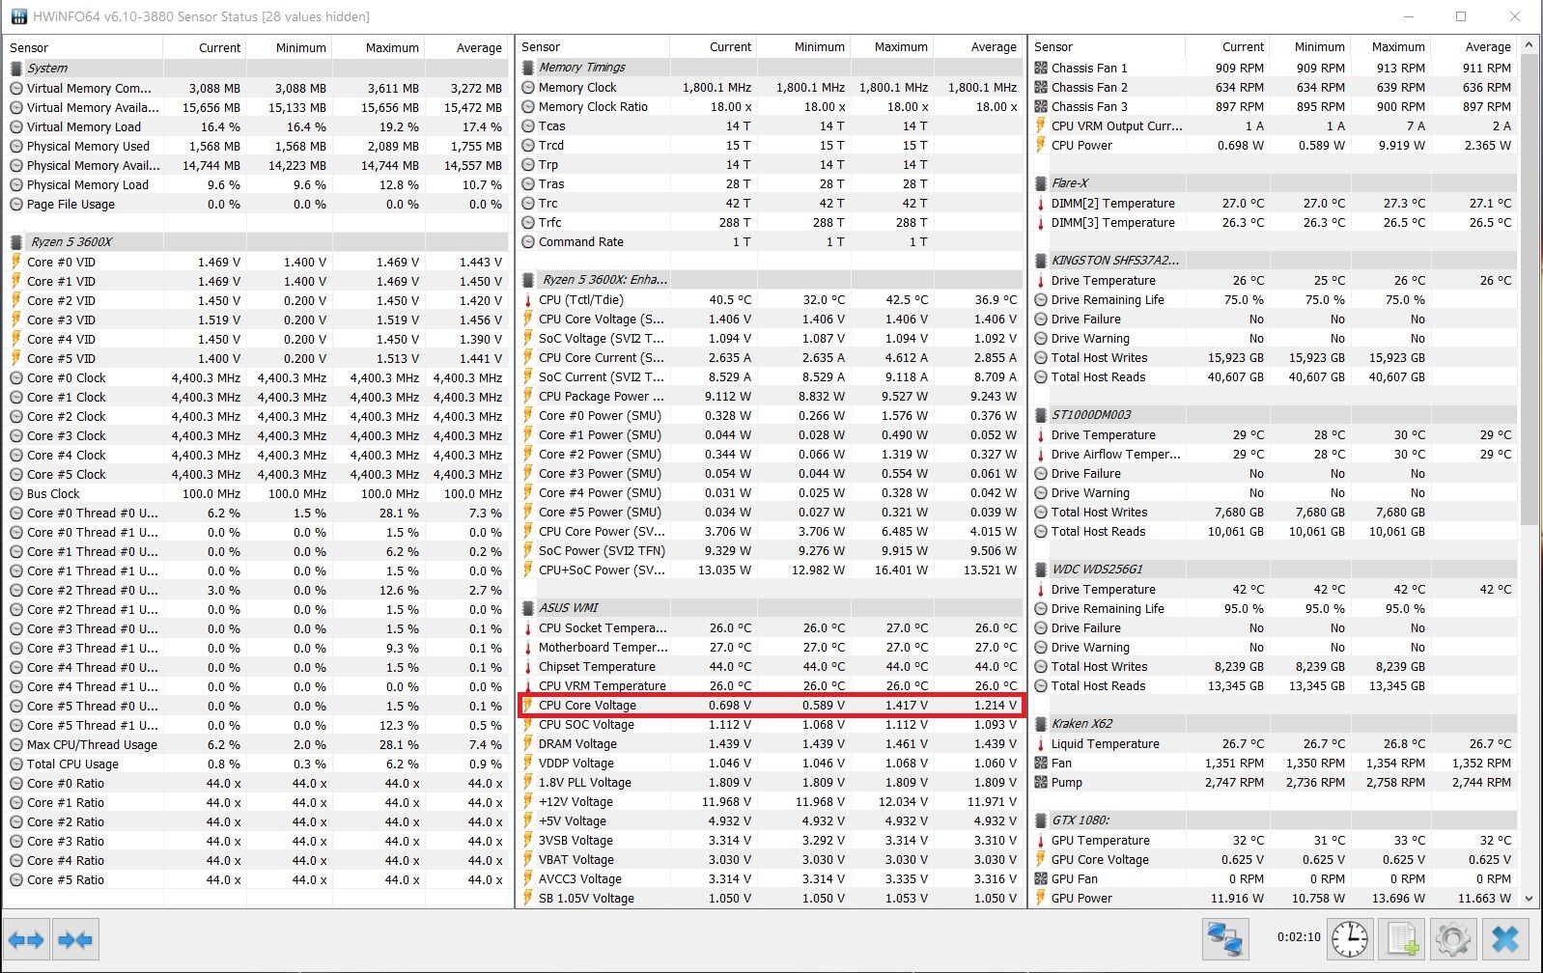This screenshot has height=973, width=1543.
Task: Click the KINGSTON SHFS37A2 group icon
Action: click(x=1041, y=261)
